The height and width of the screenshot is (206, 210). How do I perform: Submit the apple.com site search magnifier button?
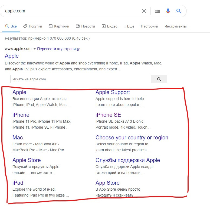coord(159,79)
